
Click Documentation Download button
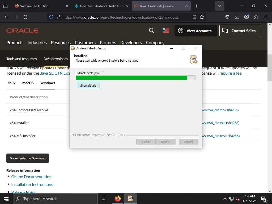[x=28, y=158]
